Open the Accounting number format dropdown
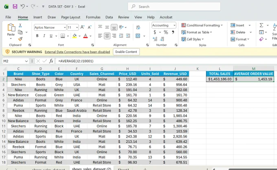 [174, 25]
